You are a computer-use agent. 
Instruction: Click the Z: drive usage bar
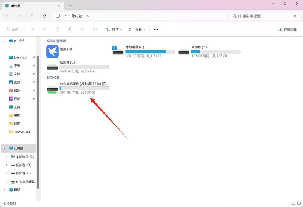click(84, 88)
